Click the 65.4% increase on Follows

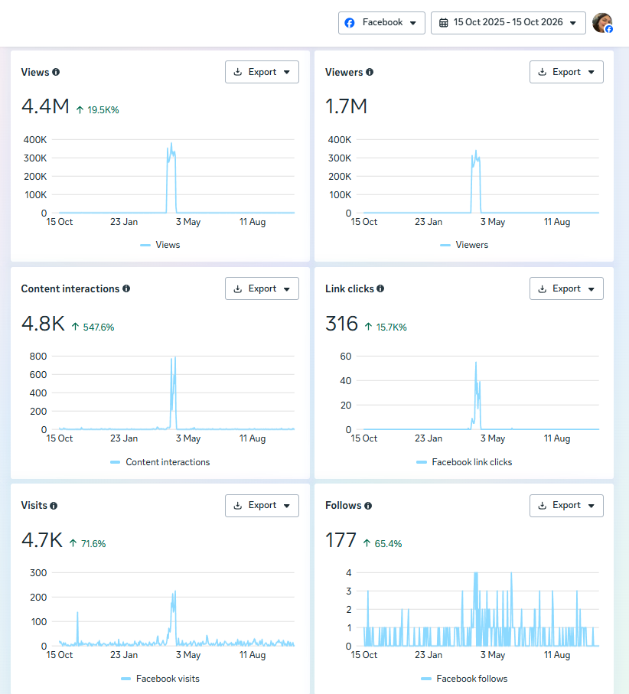tap(383, 543)
